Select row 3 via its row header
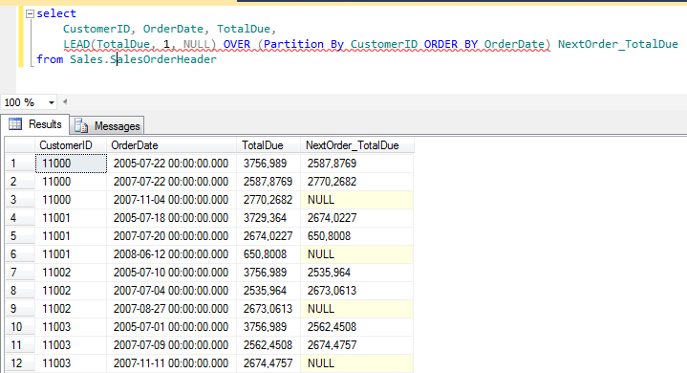687x373 pixels. 20,200
